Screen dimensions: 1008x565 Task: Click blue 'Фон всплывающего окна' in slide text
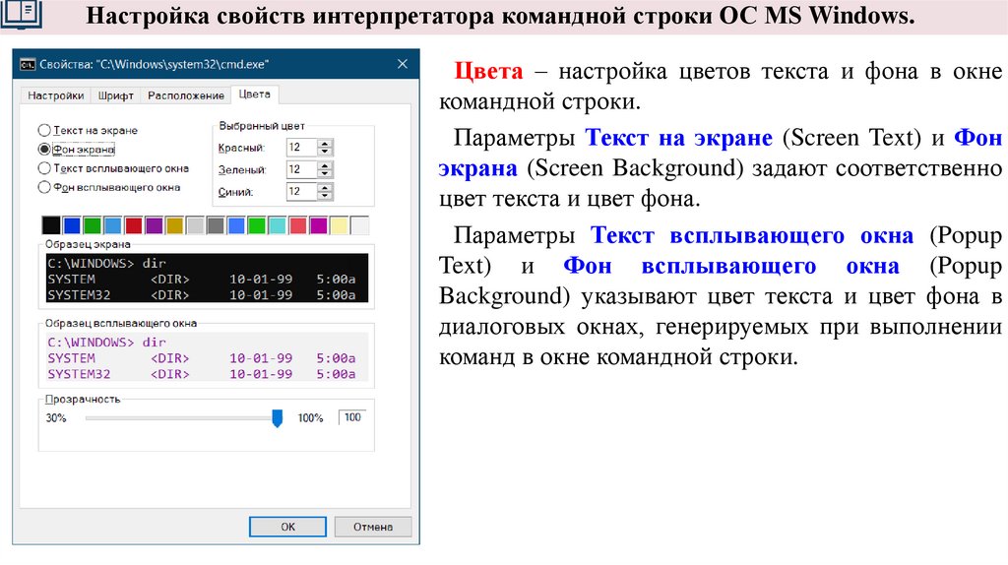(731, 266)
